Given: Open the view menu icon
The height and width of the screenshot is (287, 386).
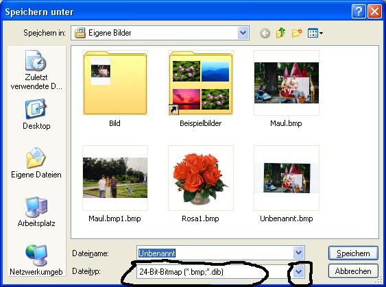Looking at the screenshot, I should (x=315, y=33).
